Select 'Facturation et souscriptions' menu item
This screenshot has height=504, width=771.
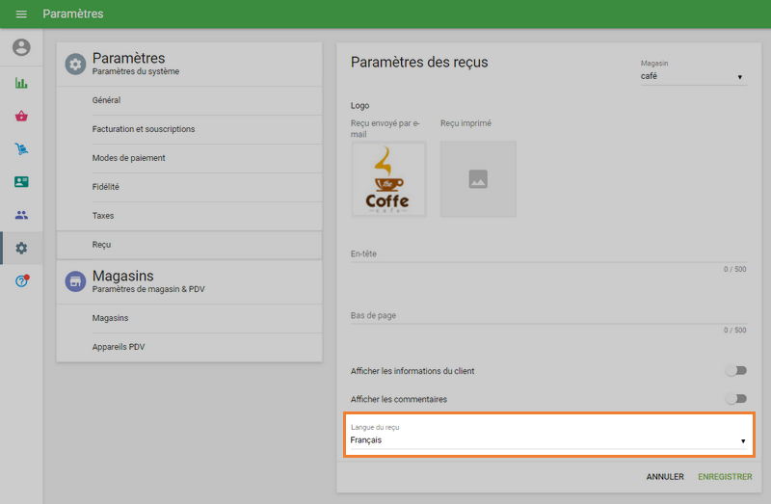point(144,129)
